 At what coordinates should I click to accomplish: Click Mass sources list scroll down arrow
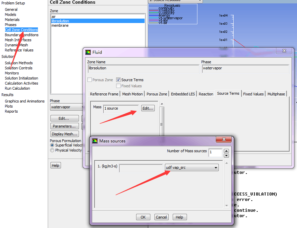227,205
